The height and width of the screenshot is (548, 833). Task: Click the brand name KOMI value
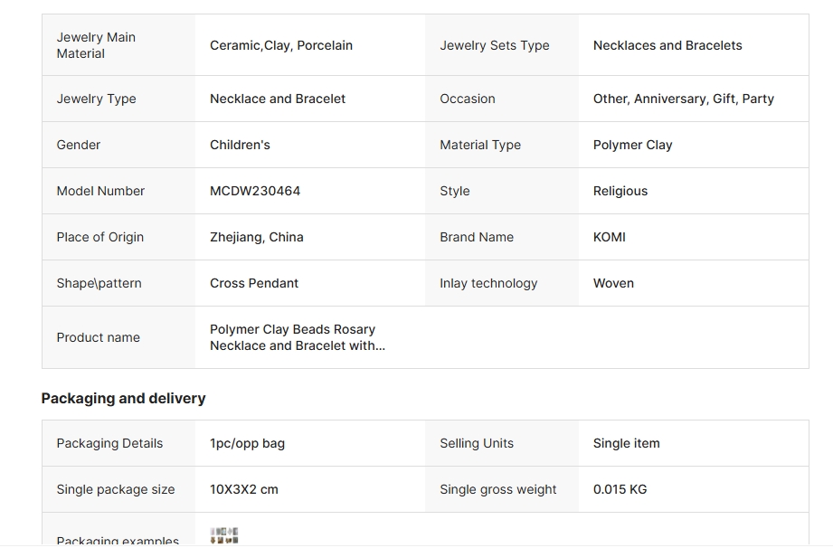pyautogui.click(x=610, y=237)
